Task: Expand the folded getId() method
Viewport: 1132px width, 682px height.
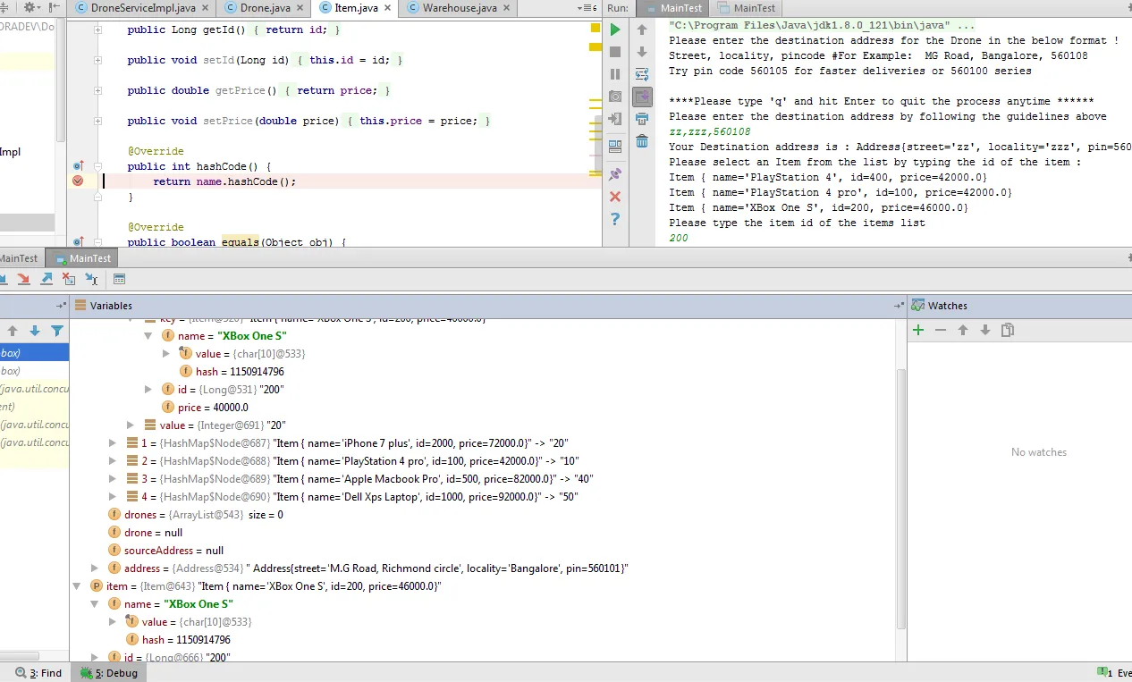Action: tap(97, 29)
